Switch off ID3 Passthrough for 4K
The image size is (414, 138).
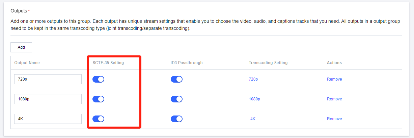tap(176, 119)
